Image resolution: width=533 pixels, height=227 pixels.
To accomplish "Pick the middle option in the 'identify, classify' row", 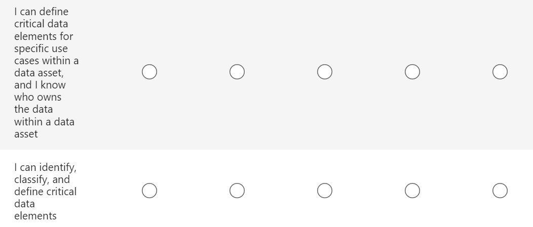I will (324, 191).
